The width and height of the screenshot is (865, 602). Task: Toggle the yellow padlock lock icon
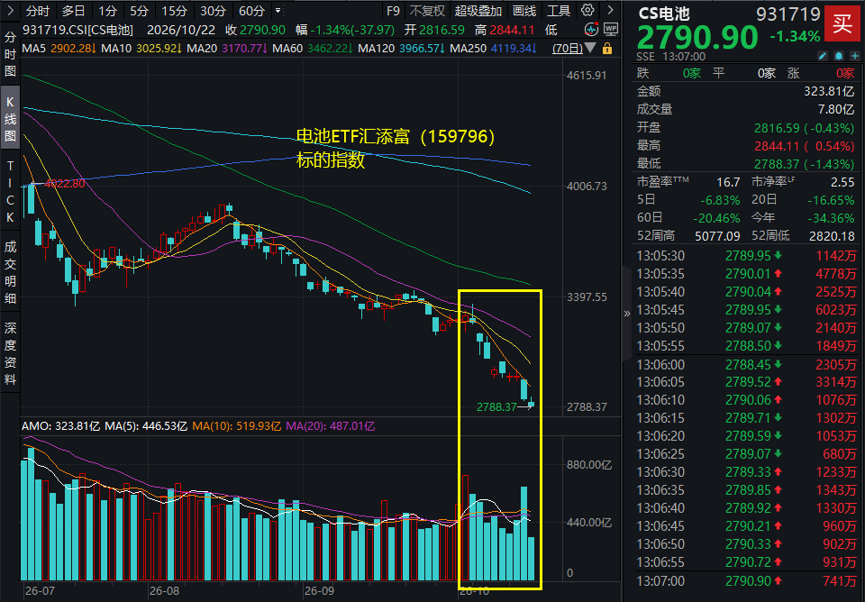tap(607, 49)
